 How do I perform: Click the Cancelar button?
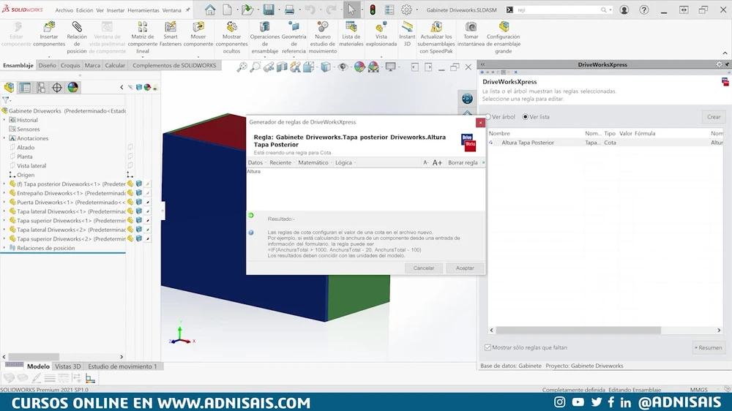pyautogui.click(x=423, y=268)
